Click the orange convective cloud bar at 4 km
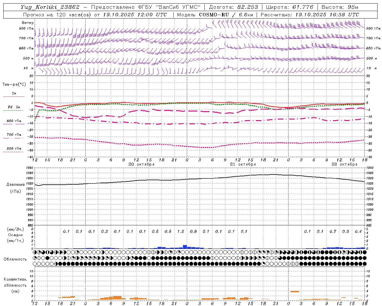This screenshot has height=306, width=382. [295, 291]
